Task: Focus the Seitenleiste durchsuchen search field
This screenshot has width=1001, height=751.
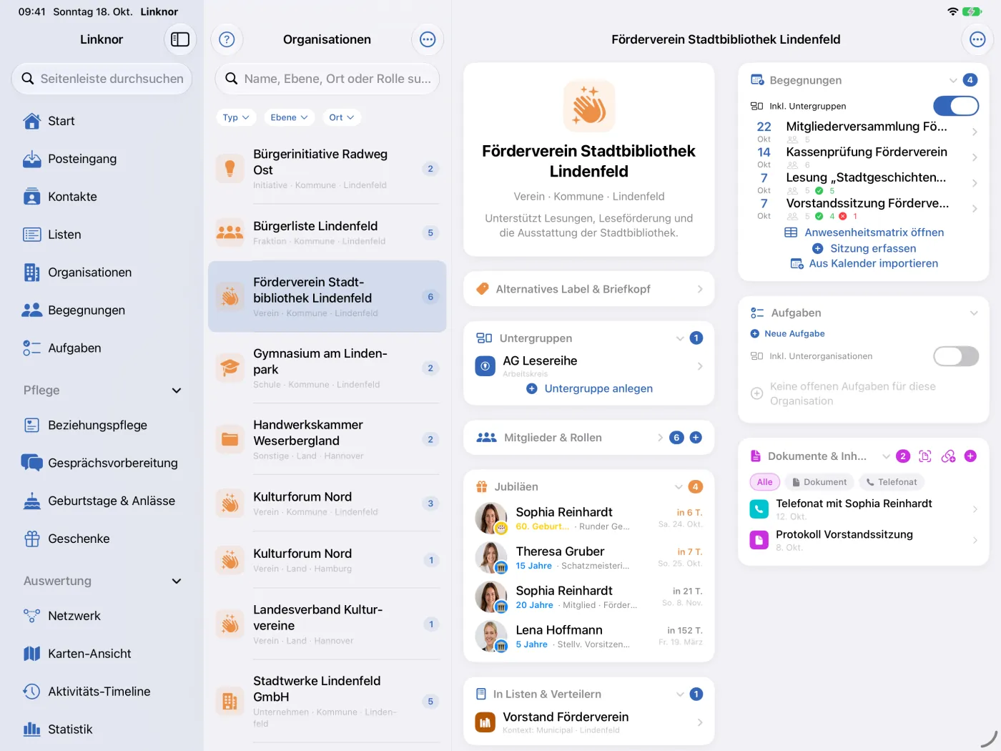Action: pyautogui.click(x=102, y=79)
